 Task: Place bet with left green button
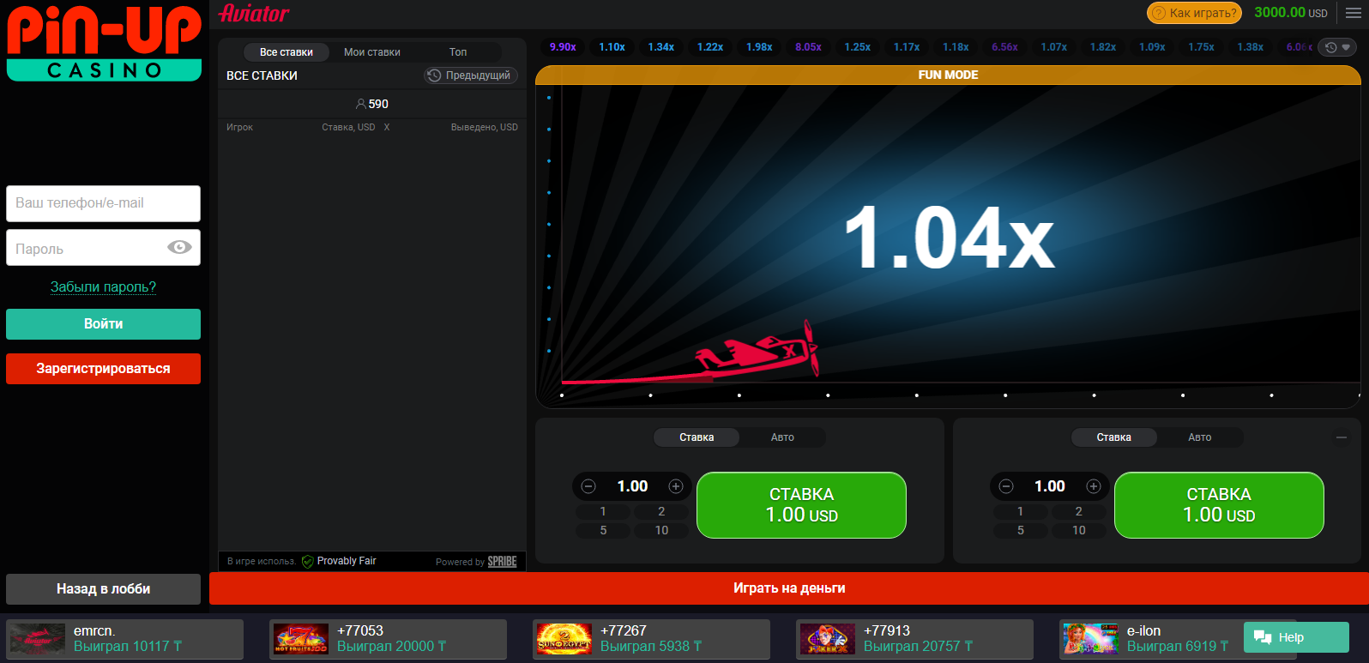click(801, 505)
